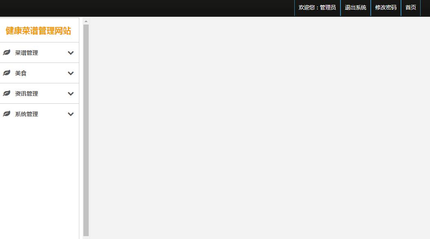Click the leaf icon beside 菜谱管理
The image size is (430, 239).
(x=7, y=52)
